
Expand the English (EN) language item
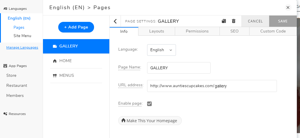coord(19,18)
